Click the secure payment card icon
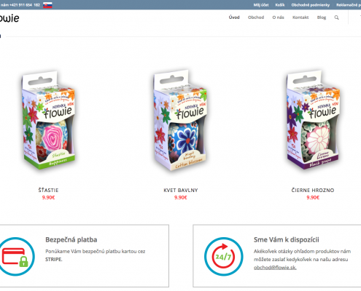 coord(15,257)
